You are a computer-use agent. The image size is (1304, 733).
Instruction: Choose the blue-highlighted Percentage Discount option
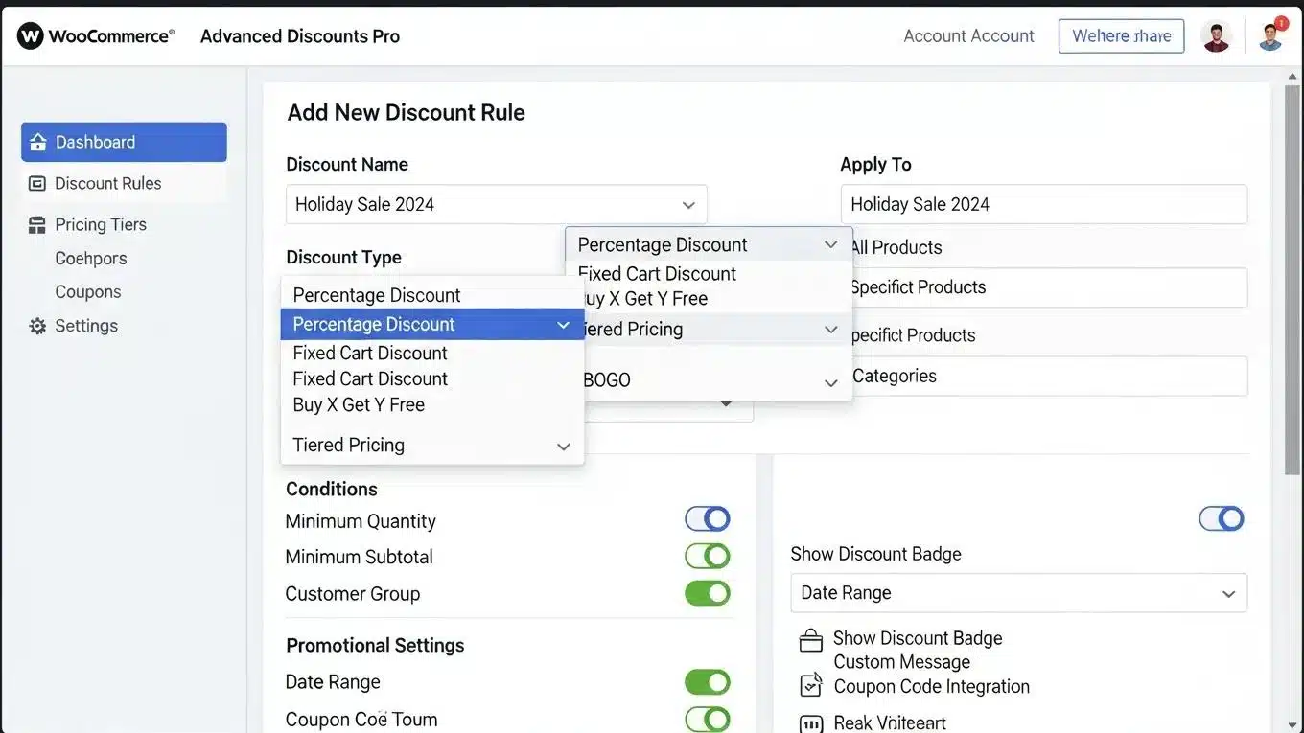[432, 324]
